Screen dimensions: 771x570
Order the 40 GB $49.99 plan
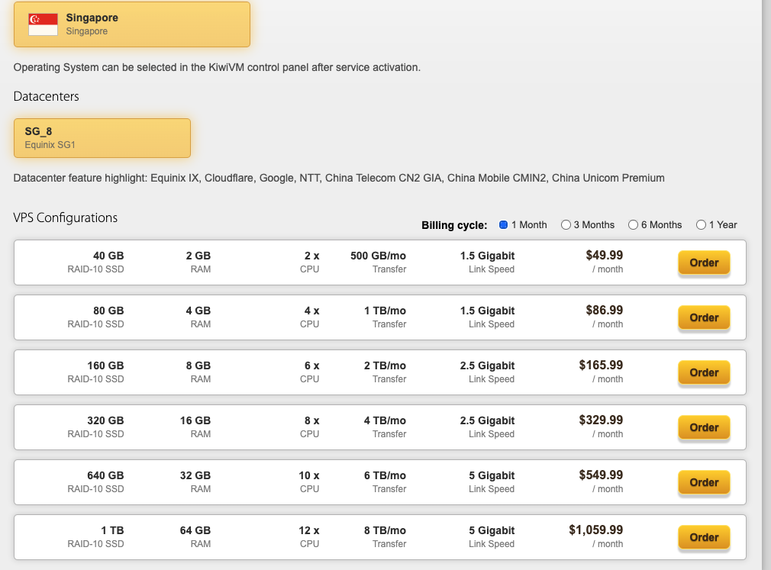[x=704, y=263]
